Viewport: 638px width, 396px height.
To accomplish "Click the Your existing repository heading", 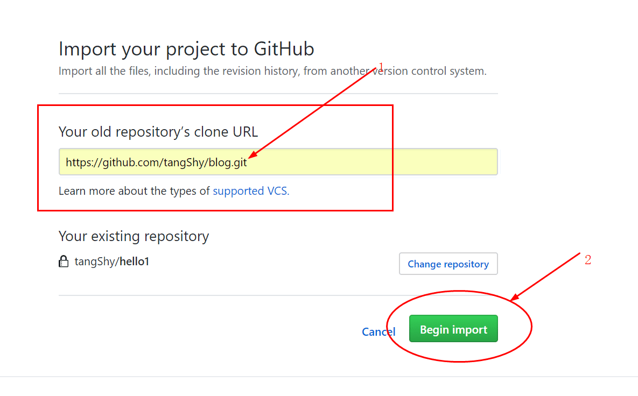I will click(x=134, y=236).
